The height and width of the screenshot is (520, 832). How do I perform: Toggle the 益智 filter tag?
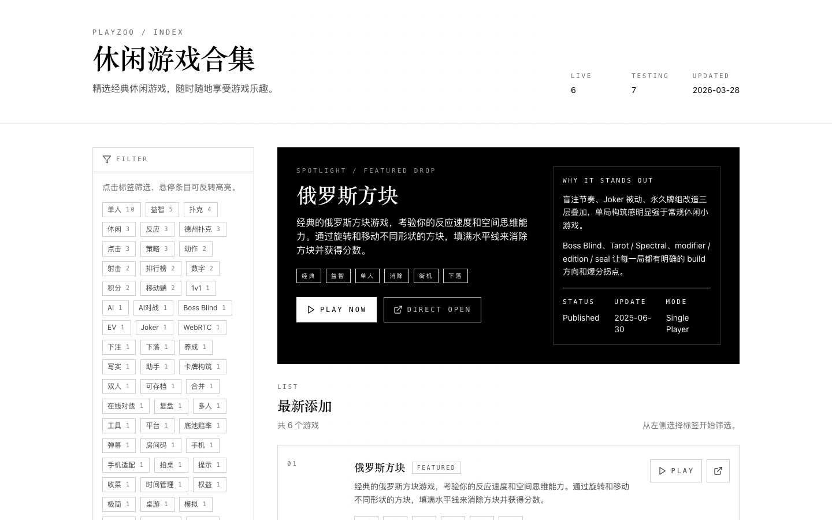point(162,209)
